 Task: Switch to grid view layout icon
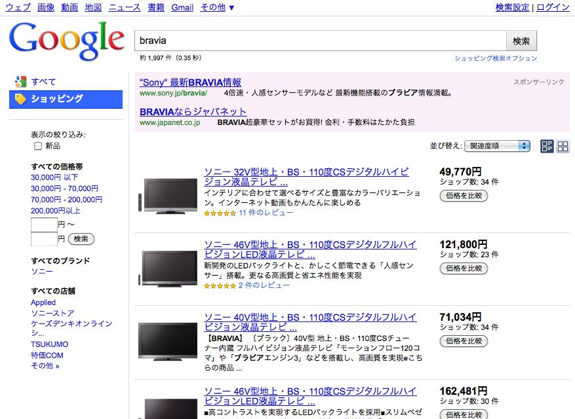pos(563,146)
